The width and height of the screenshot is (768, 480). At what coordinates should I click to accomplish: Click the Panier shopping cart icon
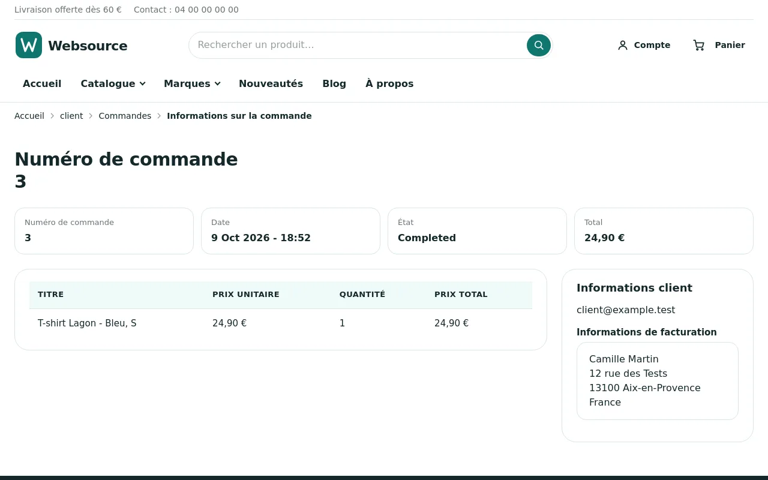pos(699,45)
